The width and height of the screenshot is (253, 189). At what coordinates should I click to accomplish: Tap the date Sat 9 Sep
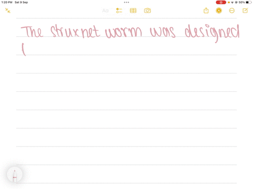pyautogui.click(x=21, y=2)
